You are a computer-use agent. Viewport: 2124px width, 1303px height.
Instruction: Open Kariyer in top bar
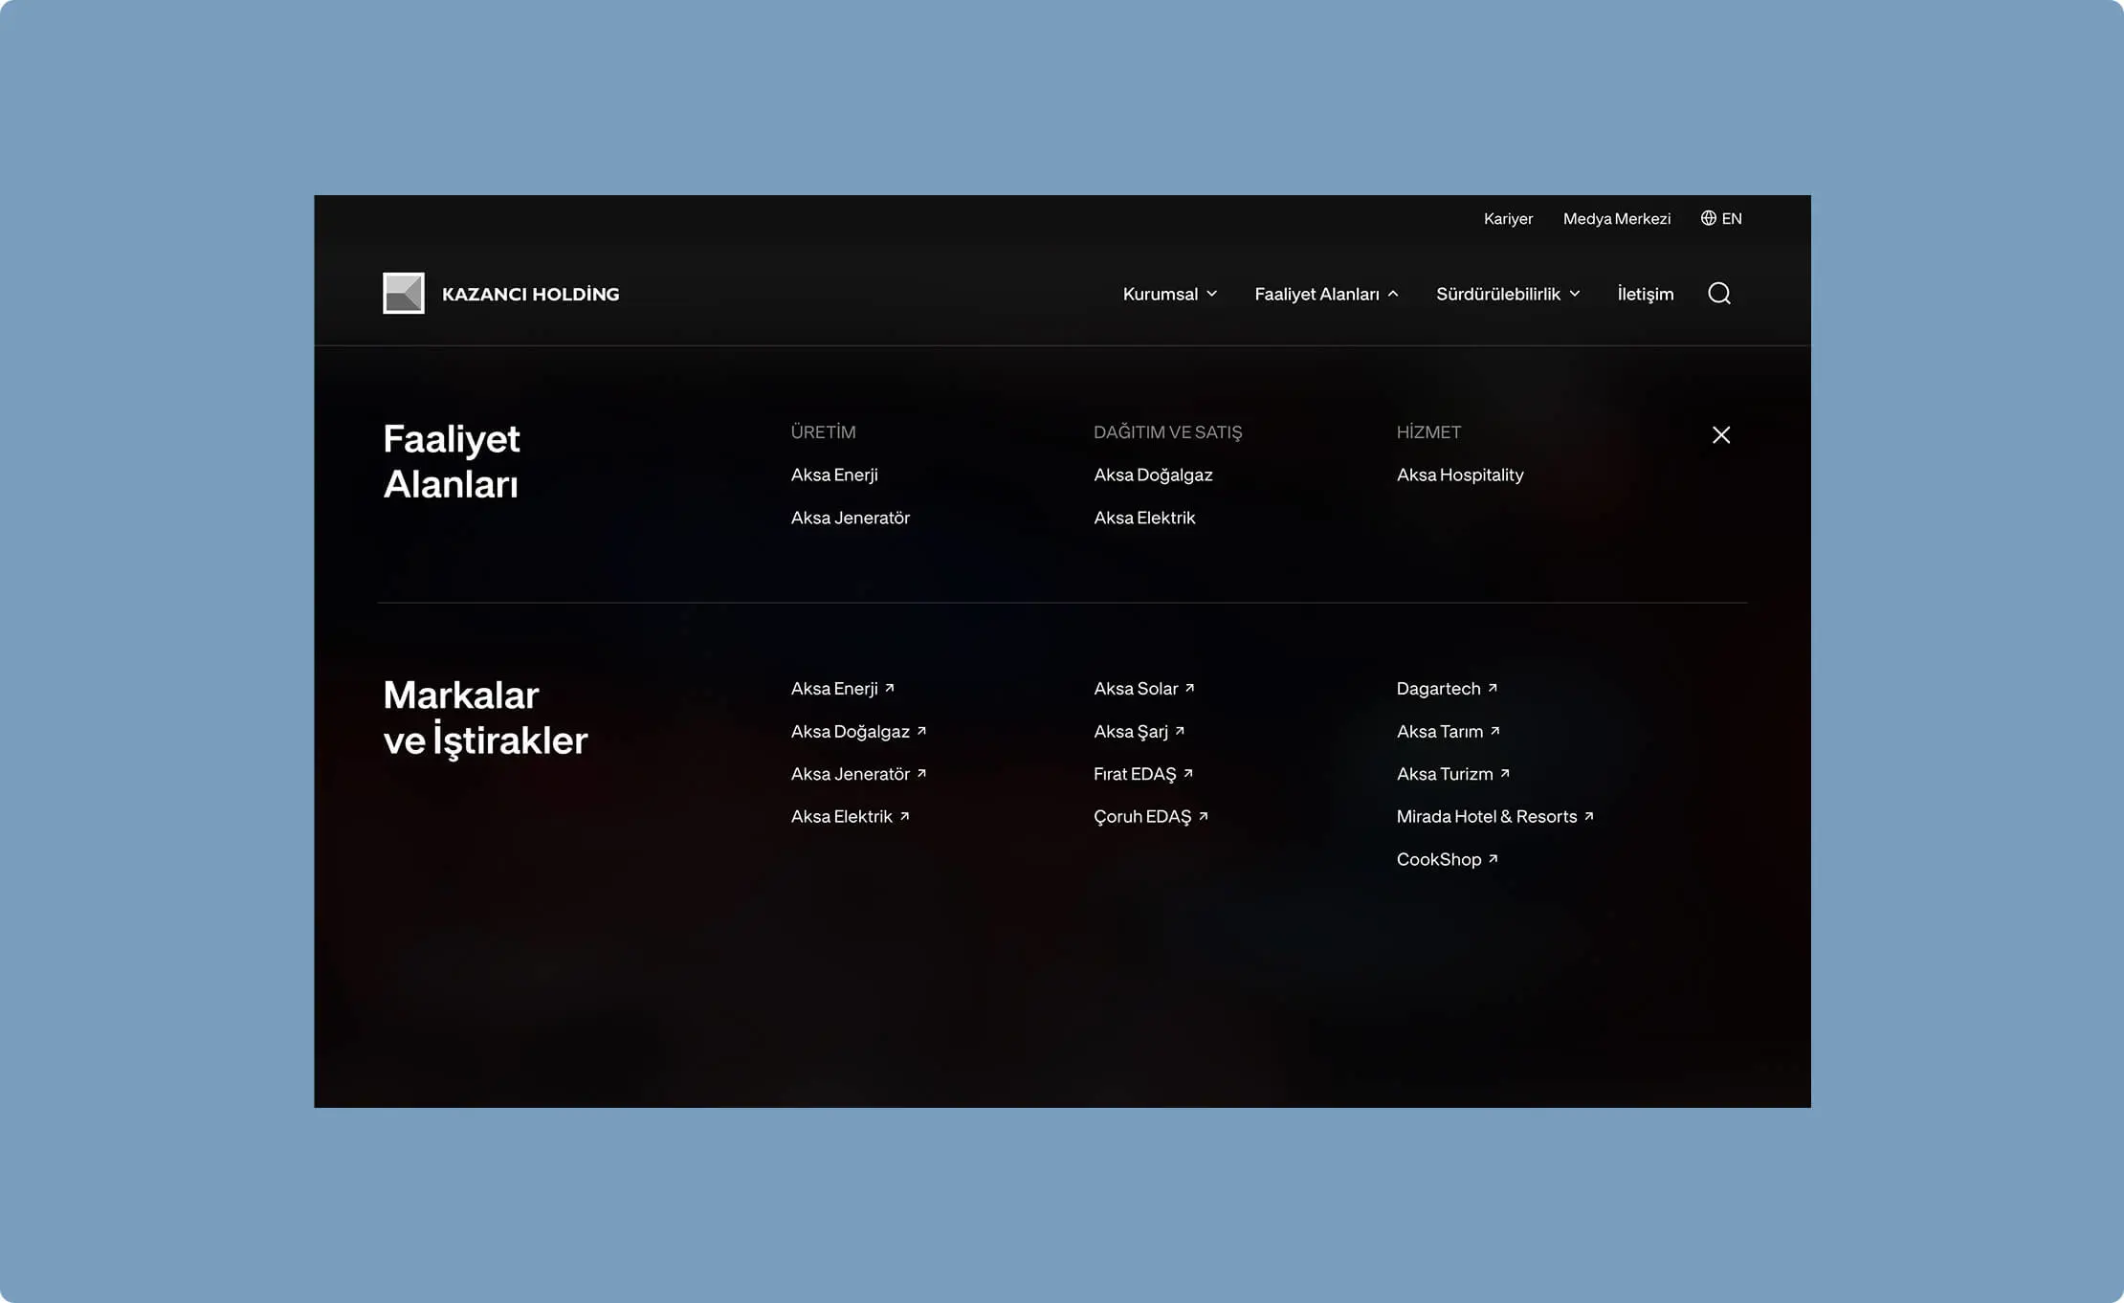tap(1508, 219)
